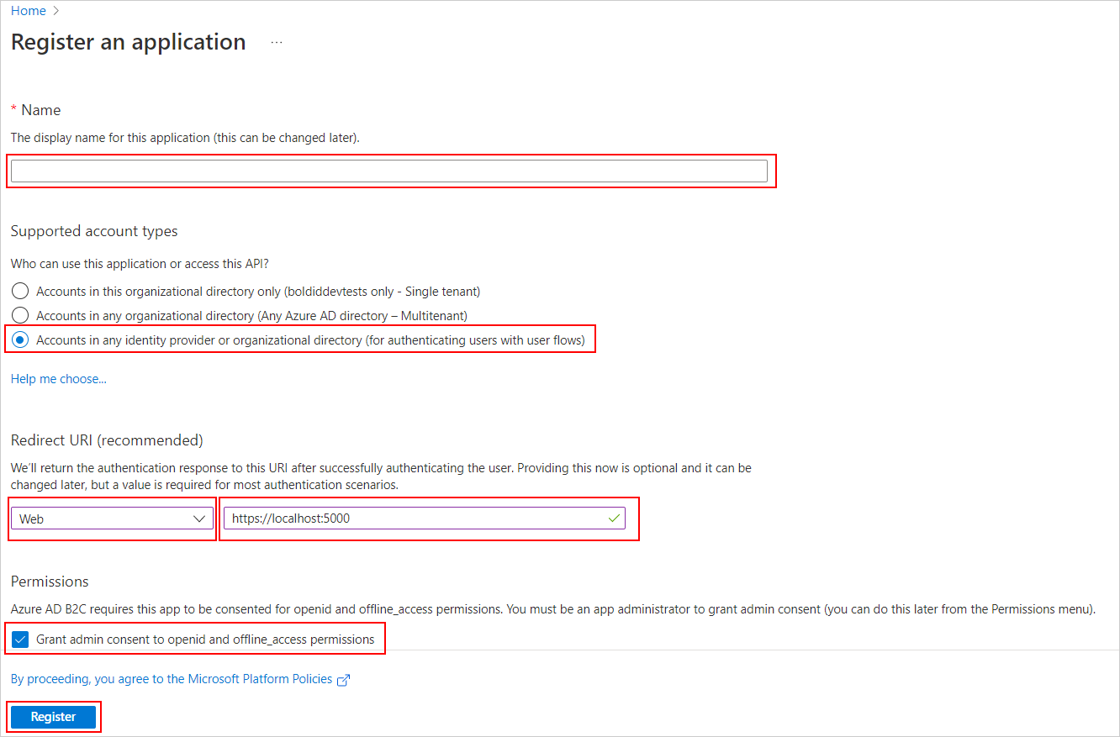Image resolution: width=1120 pixels, height=737 pixels.
Task: Click the empty application Name input field
Action: point(391,171)
